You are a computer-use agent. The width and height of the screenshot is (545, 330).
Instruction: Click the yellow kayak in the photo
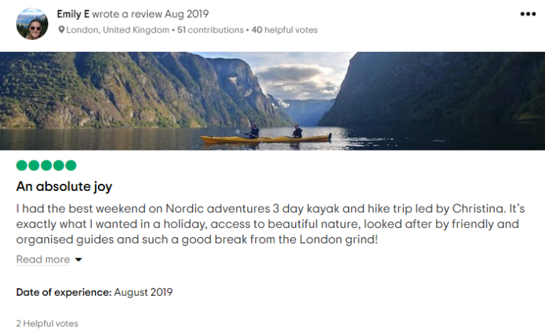pyautogui.click(x=266, y=139)
